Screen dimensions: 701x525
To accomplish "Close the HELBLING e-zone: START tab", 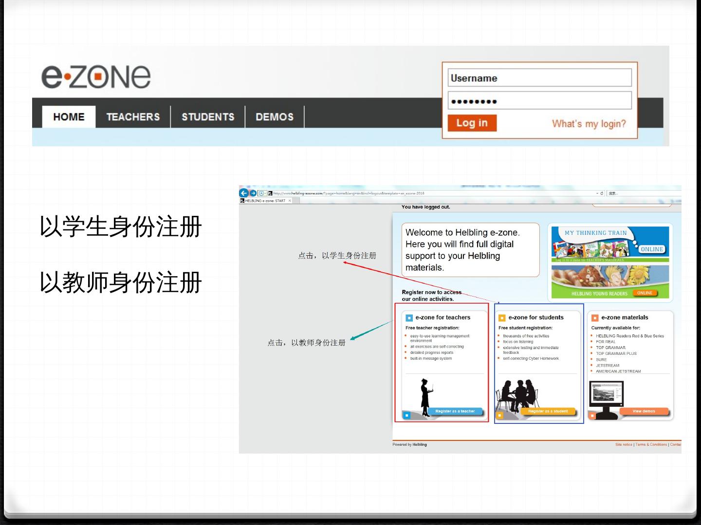I will click(x=290, y=201).
